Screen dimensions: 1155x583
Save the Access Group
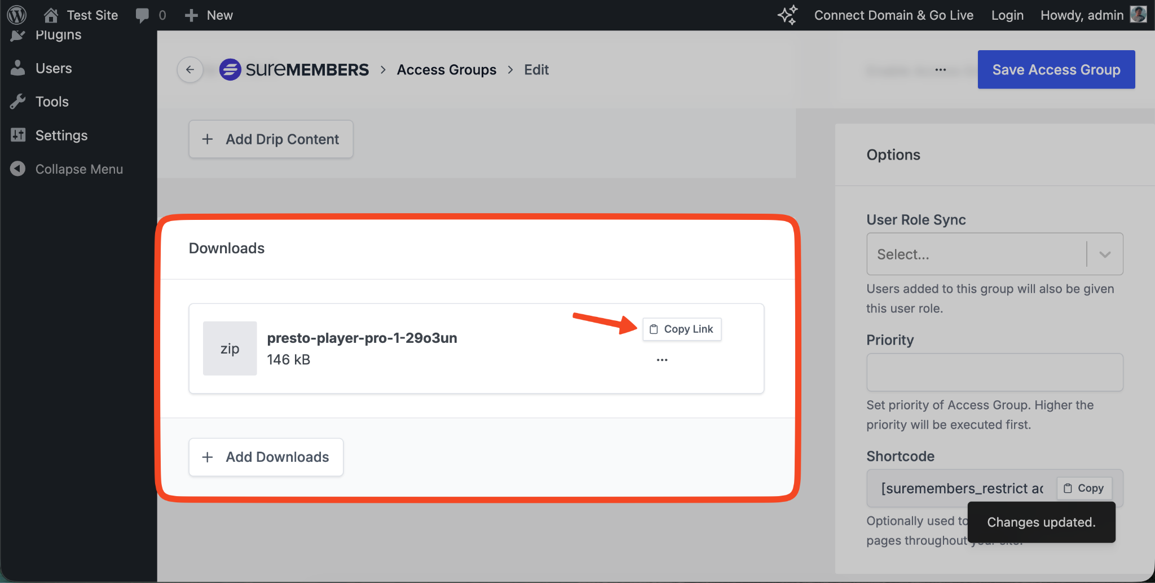tap(1056, 70)
